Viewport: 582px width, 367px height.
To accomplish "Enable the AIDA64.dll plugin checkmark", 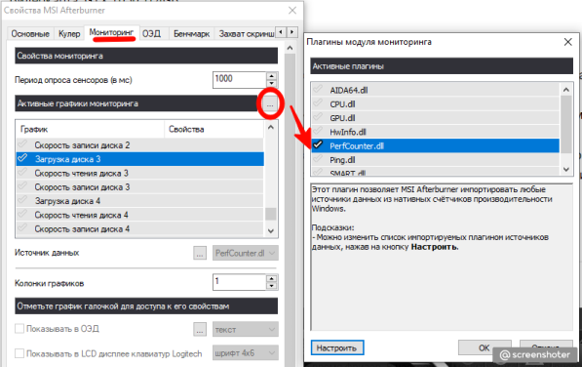I will (318, 89).
